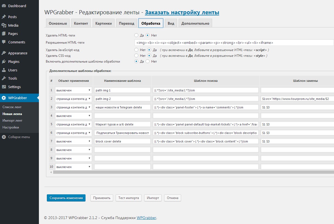Open row 10 Объект применения dropdown
Viewport: 334px width, 224px height.
pos(73,167)
